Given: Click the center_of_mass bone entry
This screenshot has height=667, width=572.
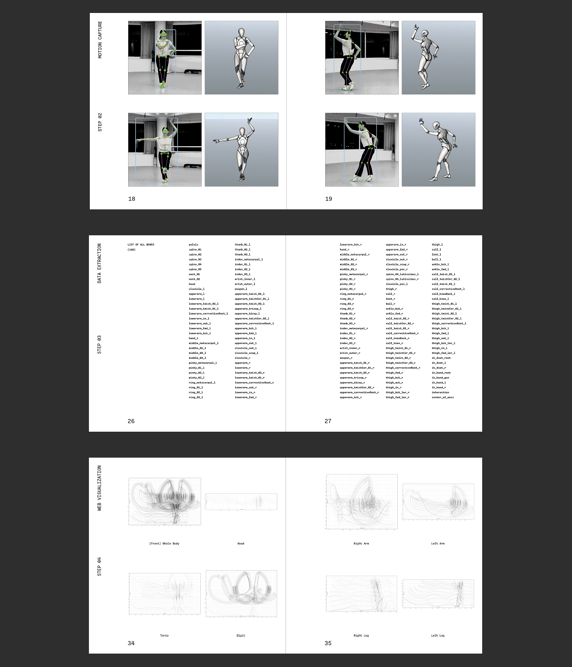Looking at the screenshot, I should click(x=442, y=397).
